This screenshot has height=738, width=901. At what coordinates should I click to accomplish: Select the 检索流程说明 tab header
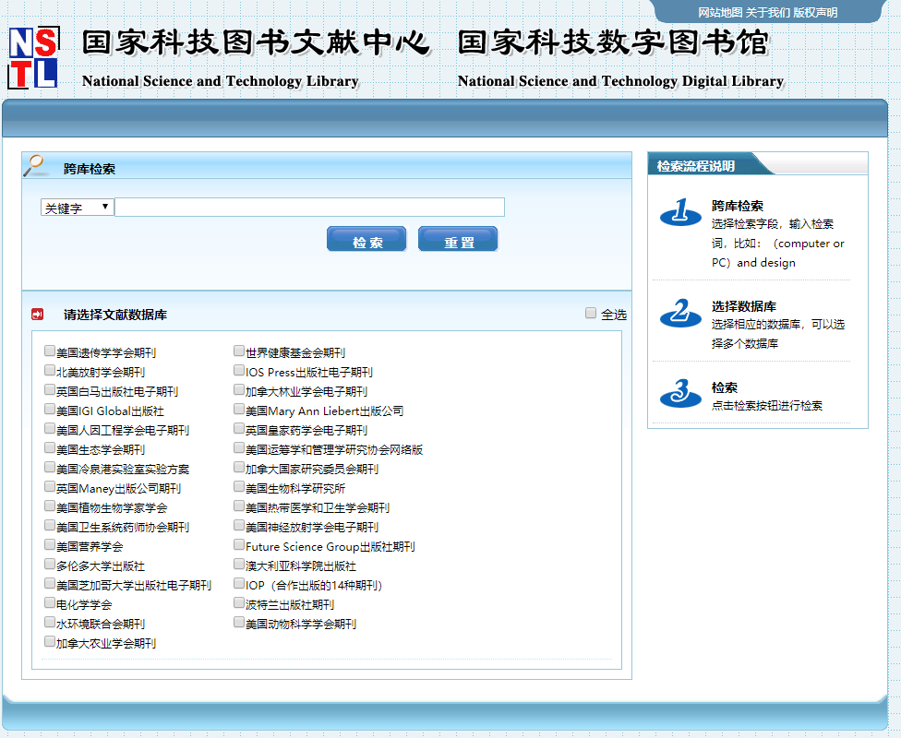click(x=697, y=166)
